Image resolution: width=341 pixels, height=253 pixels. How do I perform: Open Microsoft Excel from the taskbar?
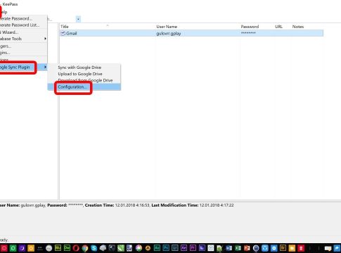click(238, 248)
